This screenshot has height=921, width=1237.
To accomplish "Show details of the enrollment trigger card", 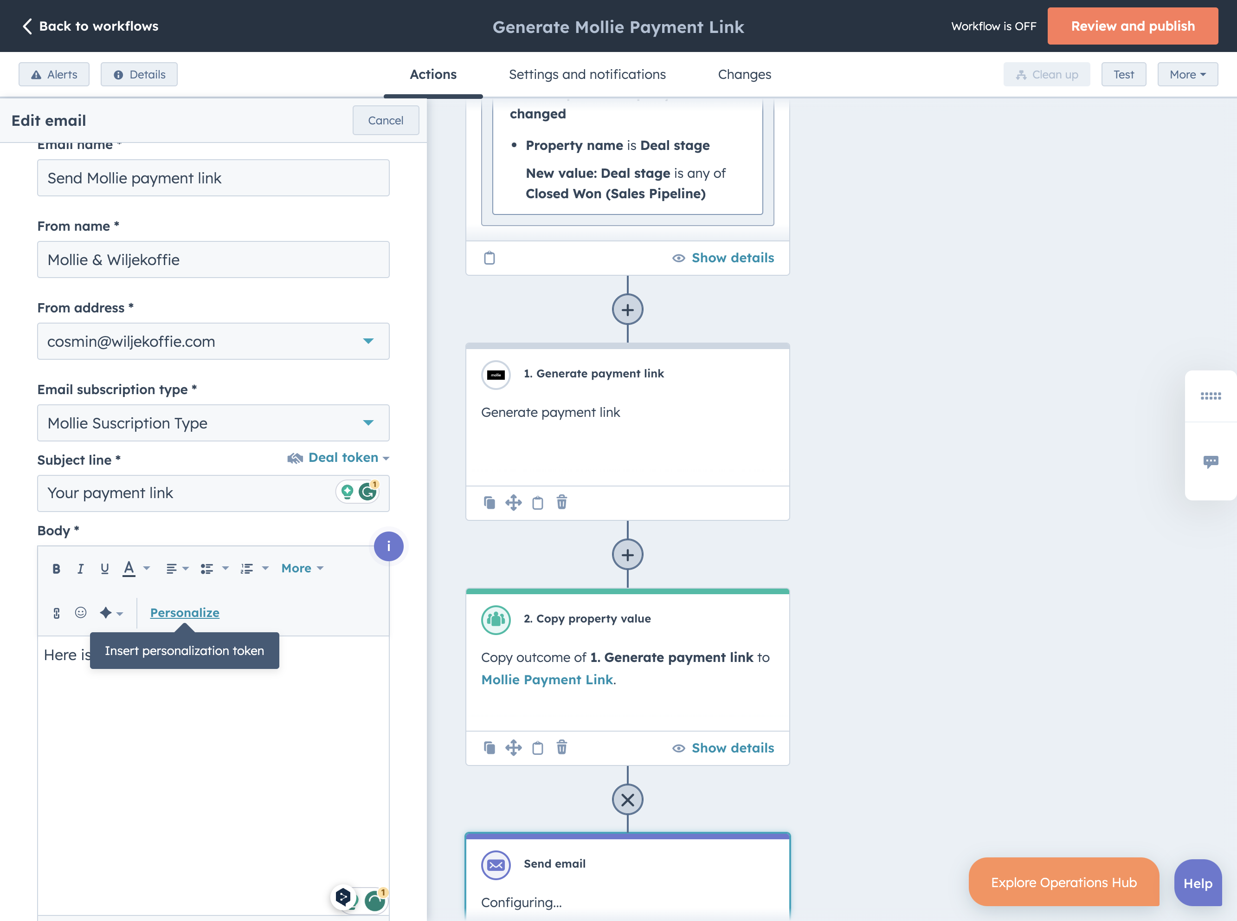I will click(x=723, y=258).
